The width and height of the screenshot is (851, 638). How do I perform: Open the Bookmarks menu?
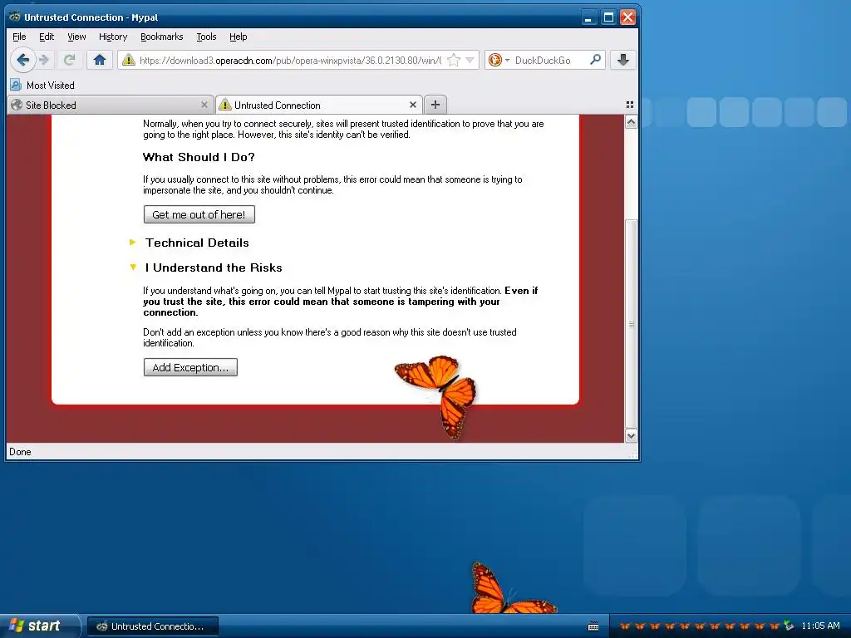click(162, 37)
